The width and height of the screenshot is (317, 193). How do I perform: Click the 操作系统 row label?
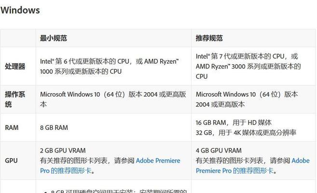[x=15, y=99]
